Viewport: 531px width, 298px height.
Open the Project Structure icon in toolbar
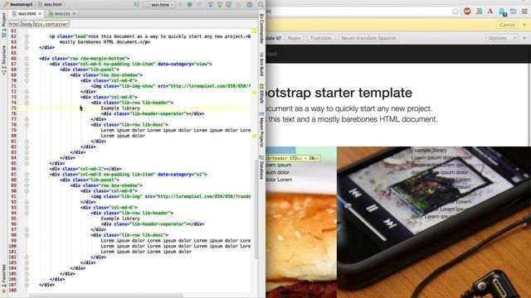250,4
